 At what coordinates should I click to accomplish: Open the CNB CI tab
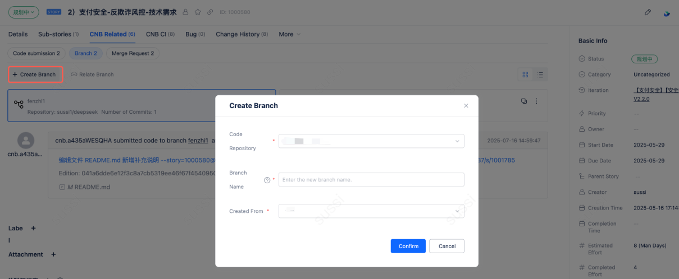160,34
